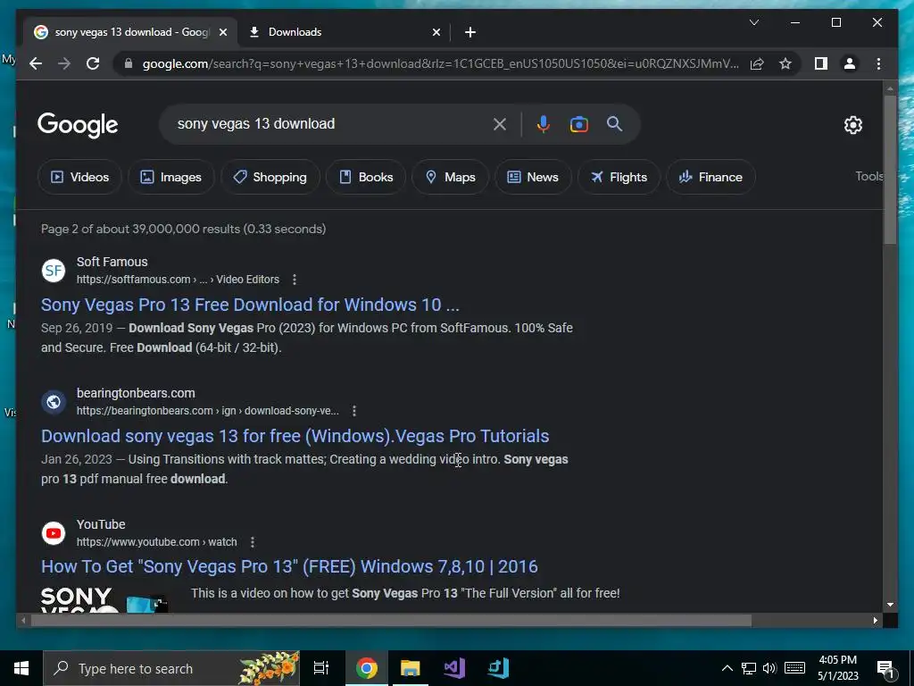
Task: Click the YouTube favicon
Action: click(x=53, y=533)
